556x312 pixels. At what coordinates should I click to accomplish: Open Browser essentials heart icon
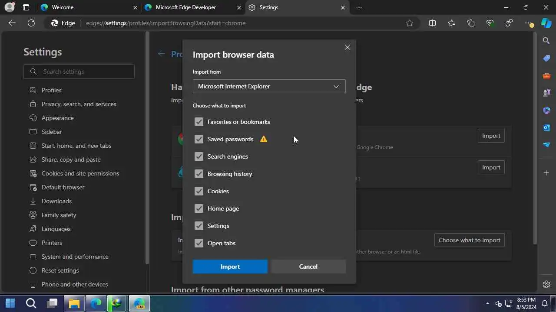click(490, 23)
